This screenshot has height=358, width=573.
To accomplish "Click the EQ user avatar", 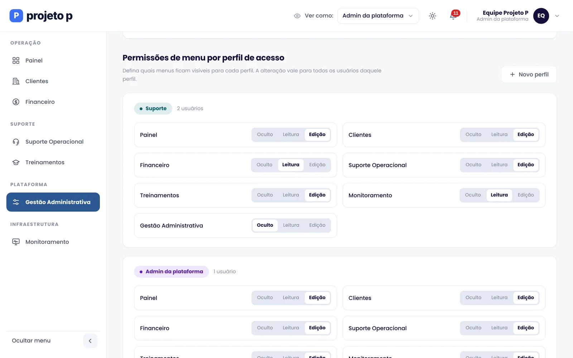I will (x=541, y=16).
